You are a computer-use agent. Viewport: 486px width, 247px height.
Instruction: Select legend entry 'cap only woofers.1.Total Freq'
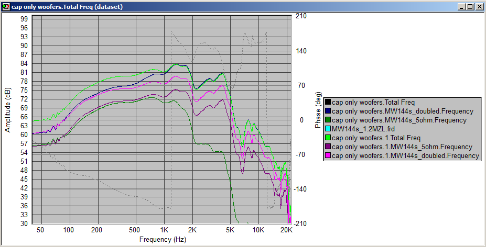tap(376, 138)
